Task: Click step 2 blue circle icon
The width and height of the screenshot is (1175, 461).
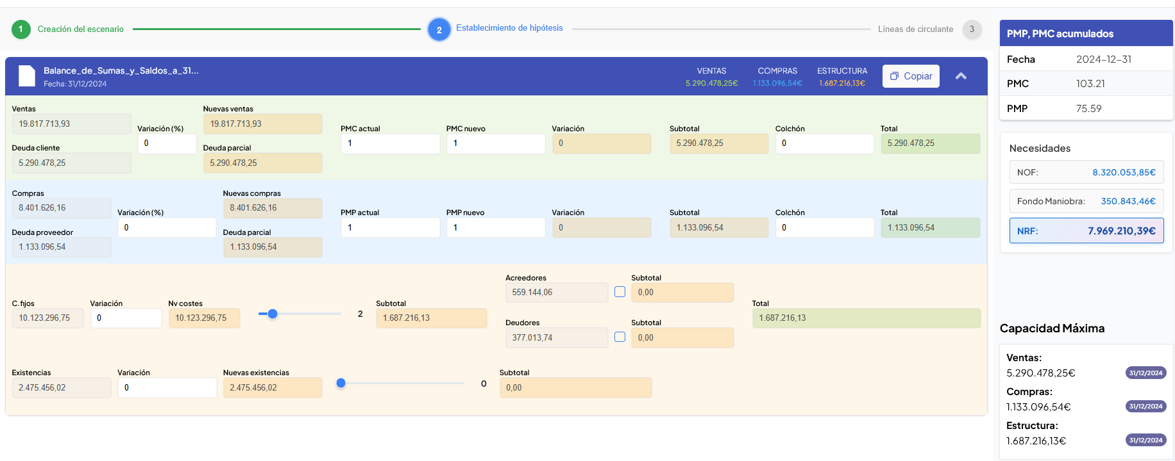Action: tap(439, 29)
